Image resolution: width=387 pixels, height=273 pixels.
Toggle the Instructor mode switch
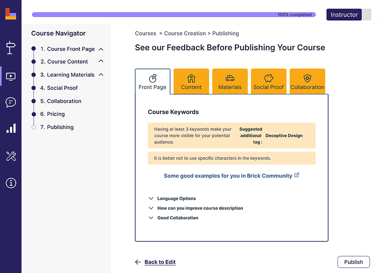pyautogui.click(x=349, y=14)
